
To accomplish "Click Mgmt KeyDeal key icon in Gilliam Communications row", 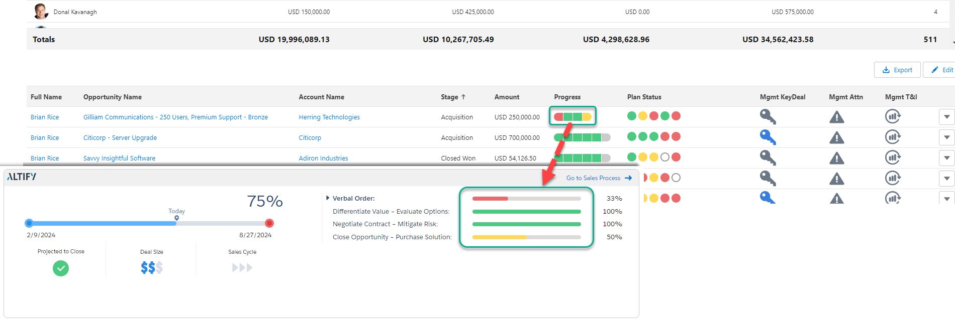I will [768, 116].
